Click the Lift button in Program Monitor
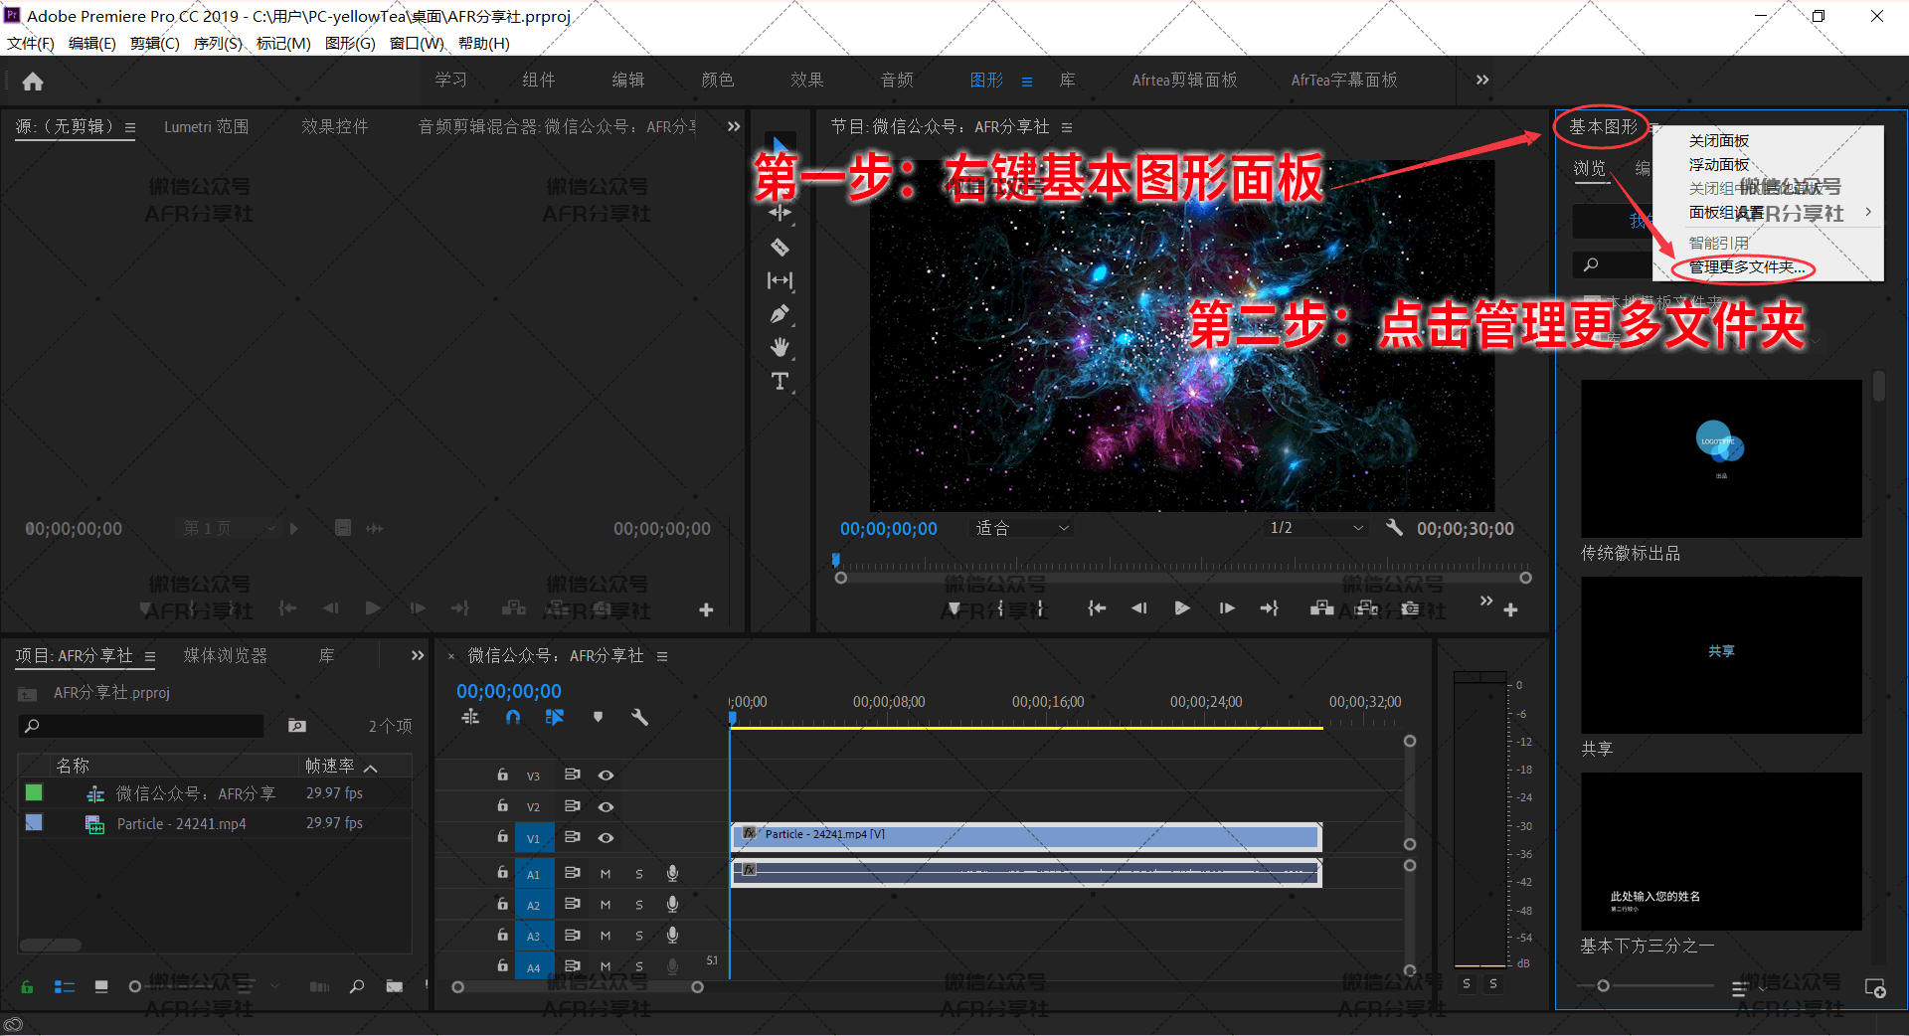1909x1036 pixels. point(1321,608)
